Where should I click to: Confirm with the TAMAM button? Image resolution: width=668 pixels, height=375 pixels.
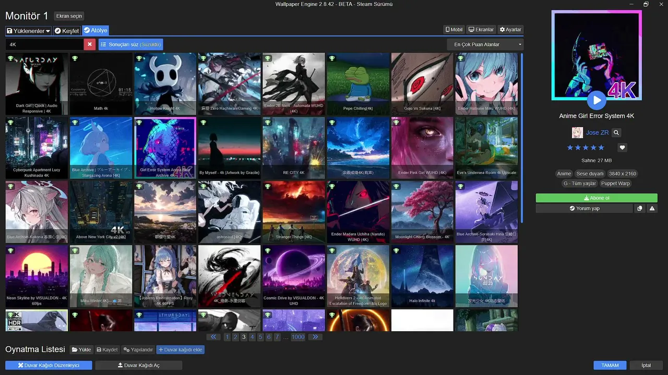click(x=610, y=366)
